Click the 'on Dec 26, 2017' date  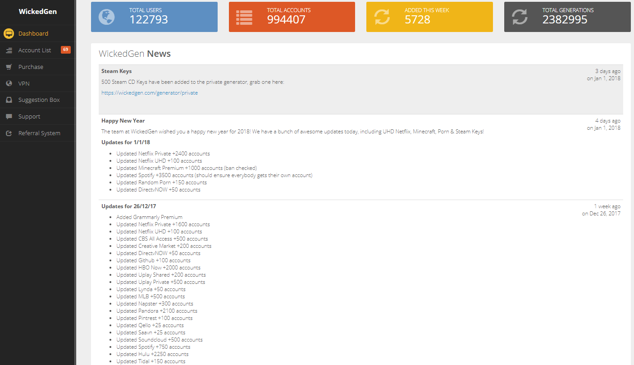coord(601,214)
